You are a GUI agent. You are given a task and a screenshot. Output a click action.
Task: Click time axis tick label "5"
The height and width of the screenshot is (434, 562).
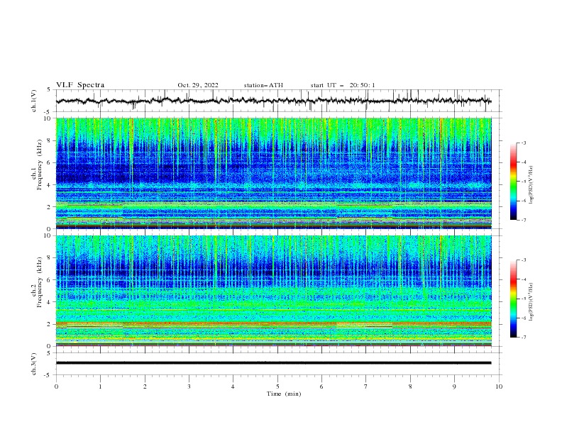pos(277,386)
